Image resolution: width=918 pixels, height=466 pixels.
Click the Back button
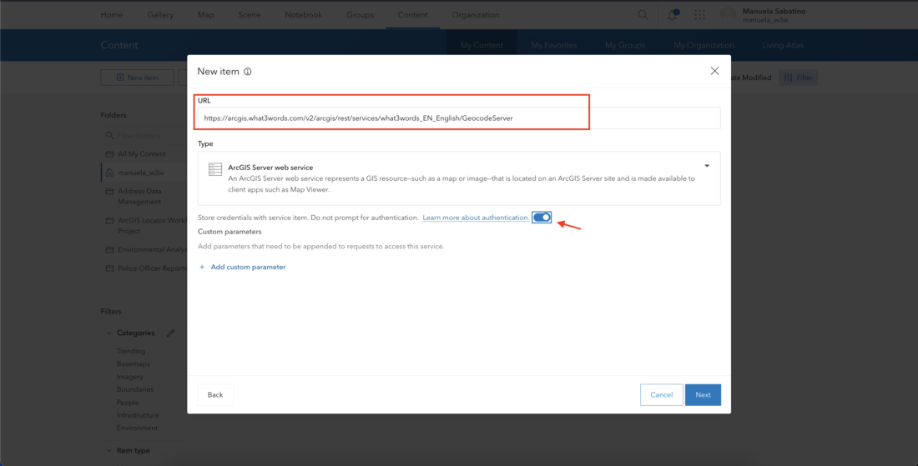[214, 394]
